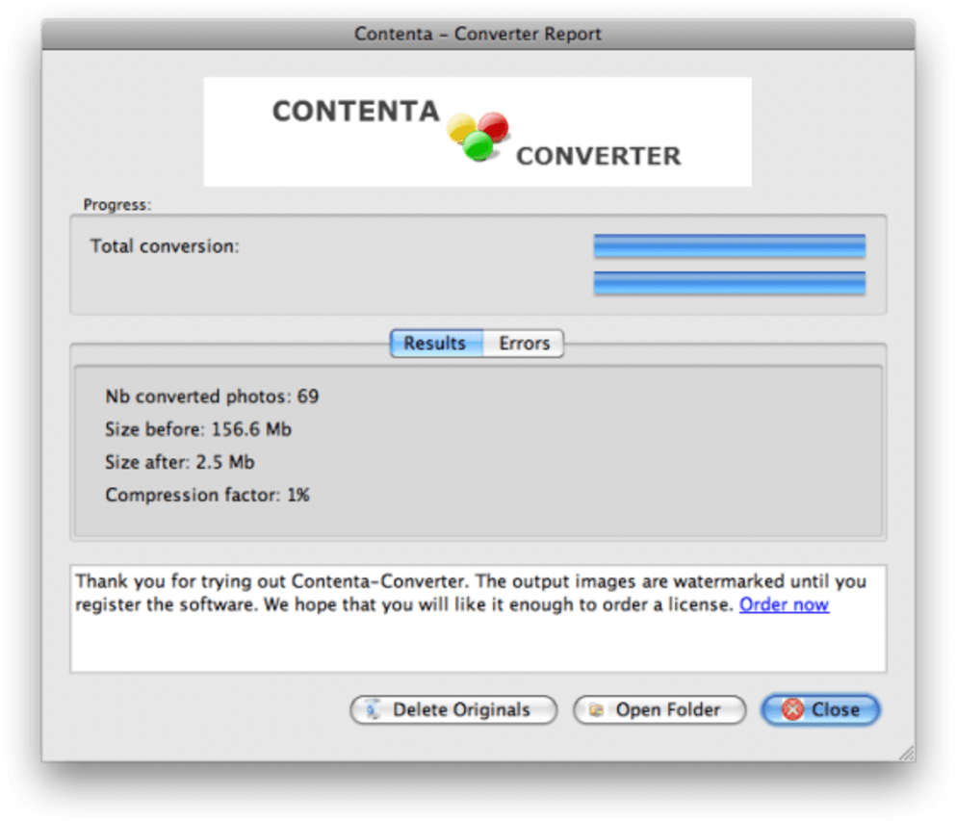Select the Nb converted photos line
Viewport: 956px width, 821px height.
coord(212,397)
